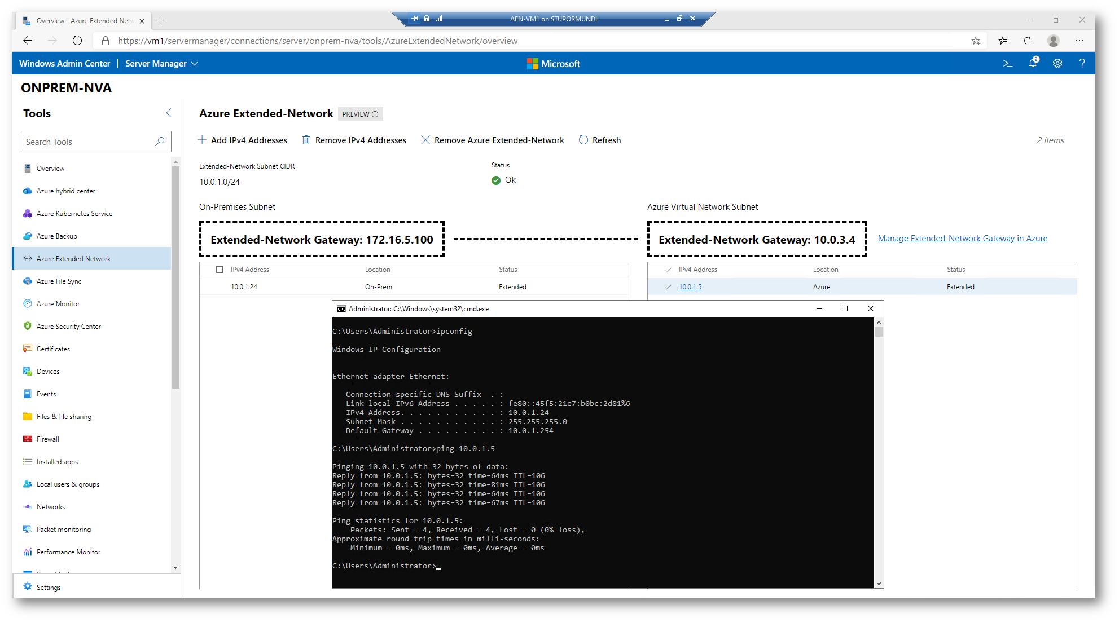Open Performance Monitor tool

pyautogui.click(x=91, y=552)
